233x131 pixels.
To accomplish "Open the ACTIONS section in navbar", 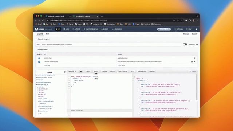I will 76,29.
